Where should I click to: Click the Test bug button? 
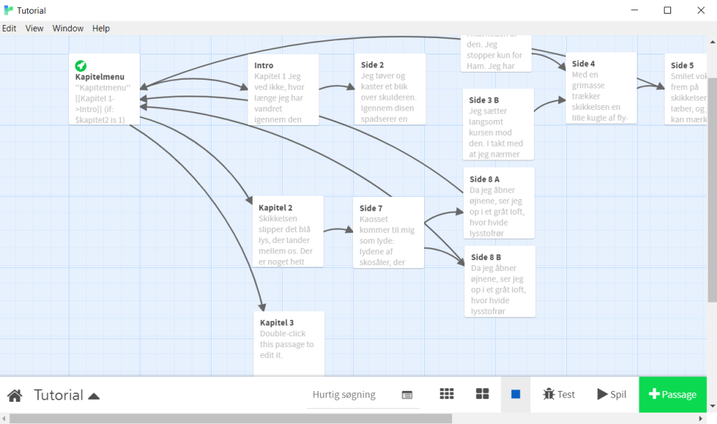coord(559,394)
